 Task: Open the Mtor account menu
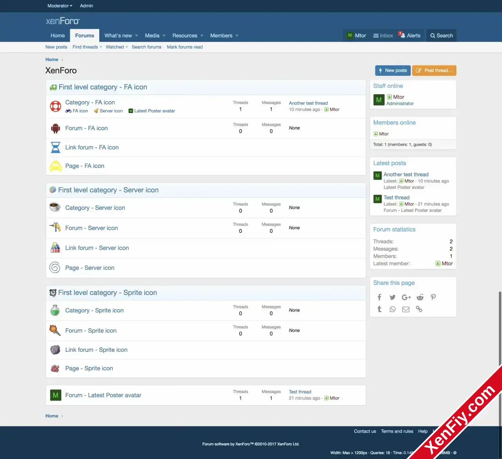(x=356, y=36)
